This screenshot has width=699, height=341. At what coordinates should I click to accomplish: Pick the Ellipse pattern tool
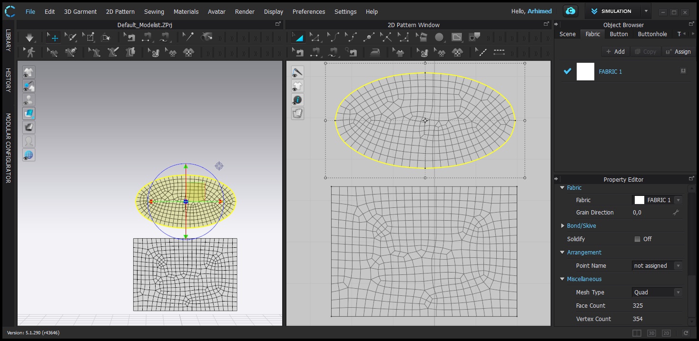coord(439,37)
